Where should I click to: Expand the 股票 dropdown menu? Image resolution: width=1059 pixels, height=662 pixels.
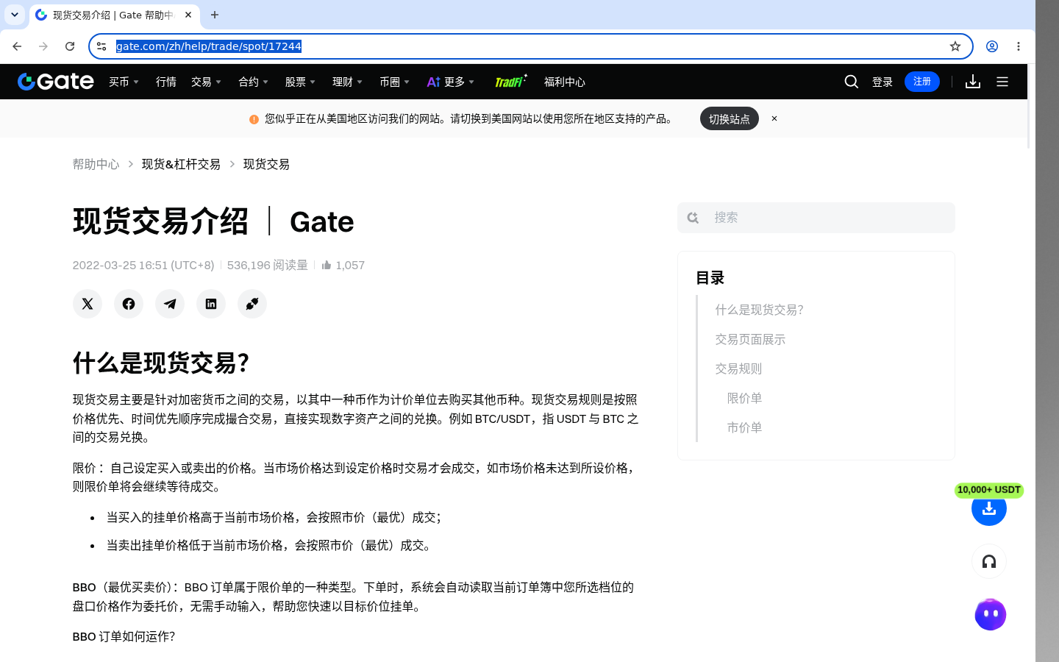pyautogui.click(x=301, y=82)
